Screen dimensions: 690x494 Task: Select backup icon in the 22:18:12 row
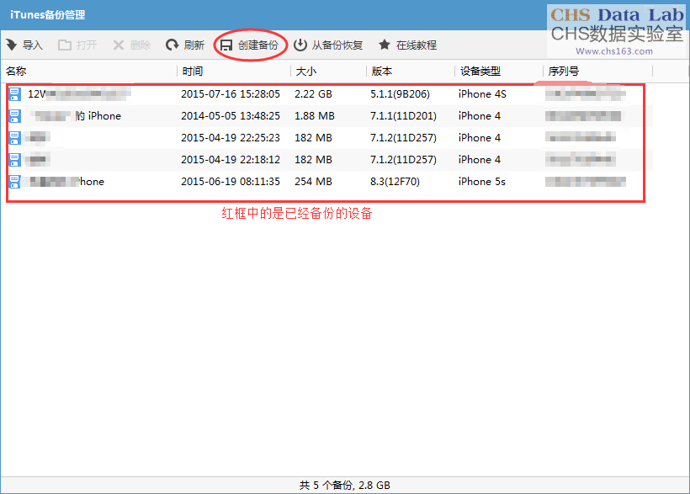click(x=14, y=159)
